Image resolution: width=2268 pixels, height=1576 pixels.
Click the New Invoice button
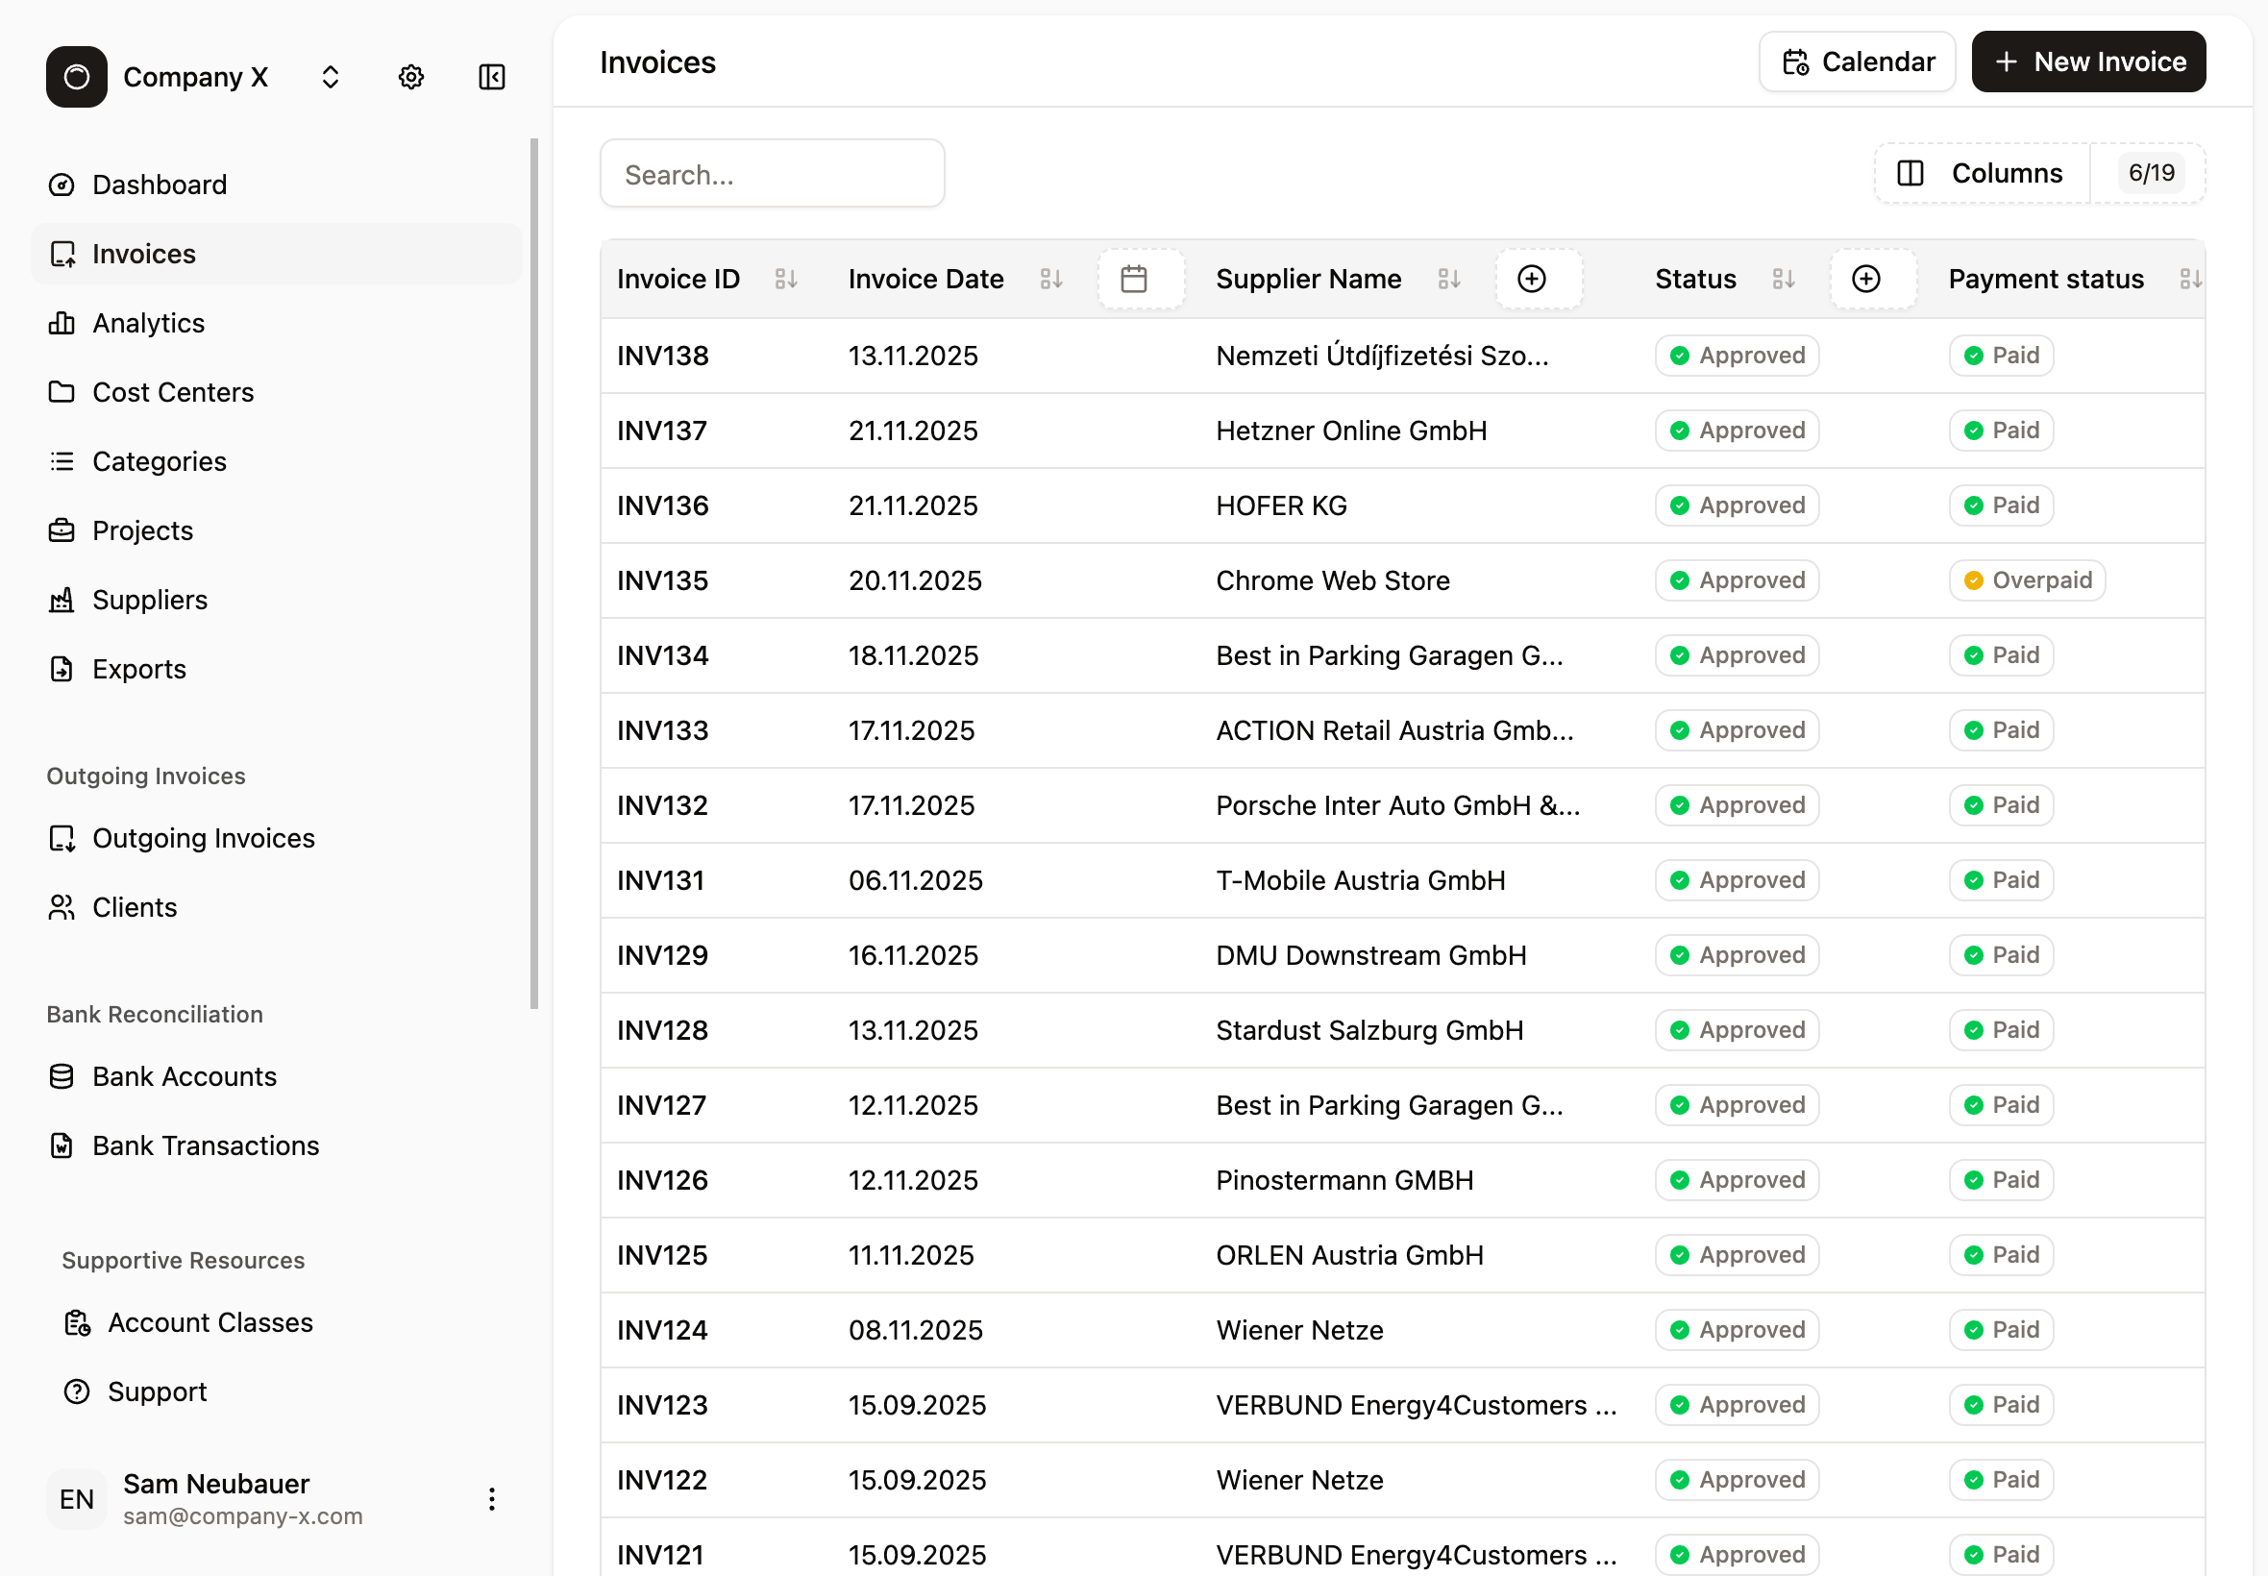(2088, 62)
